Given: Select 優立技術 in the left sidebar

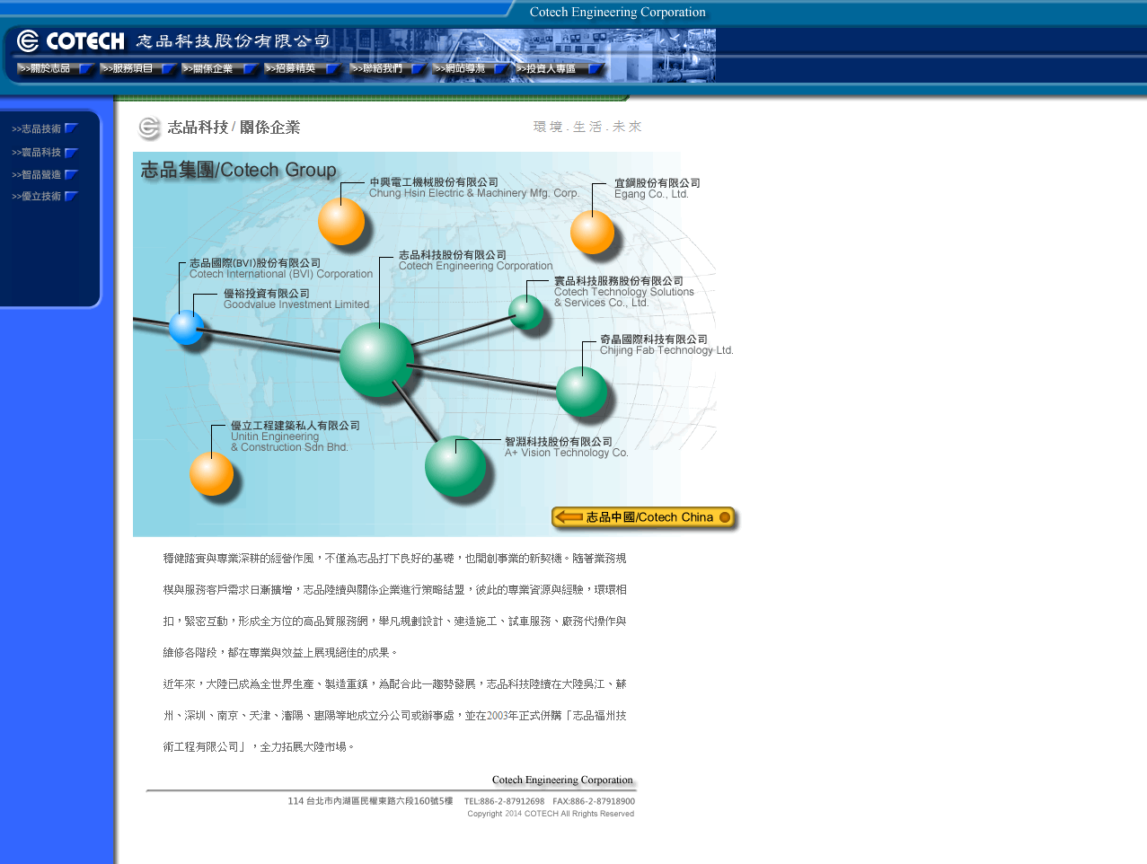Looking at the screenshot, I should coord(45,197).
